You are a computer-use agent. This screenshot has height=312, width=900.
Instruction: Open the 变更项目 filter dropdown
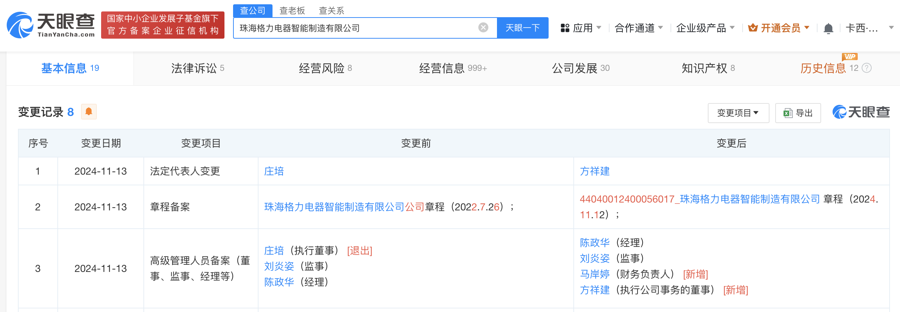[x=738, y=113]
